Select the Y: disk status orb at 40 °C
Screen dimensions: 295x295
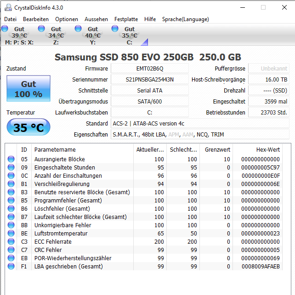[78, 28]
